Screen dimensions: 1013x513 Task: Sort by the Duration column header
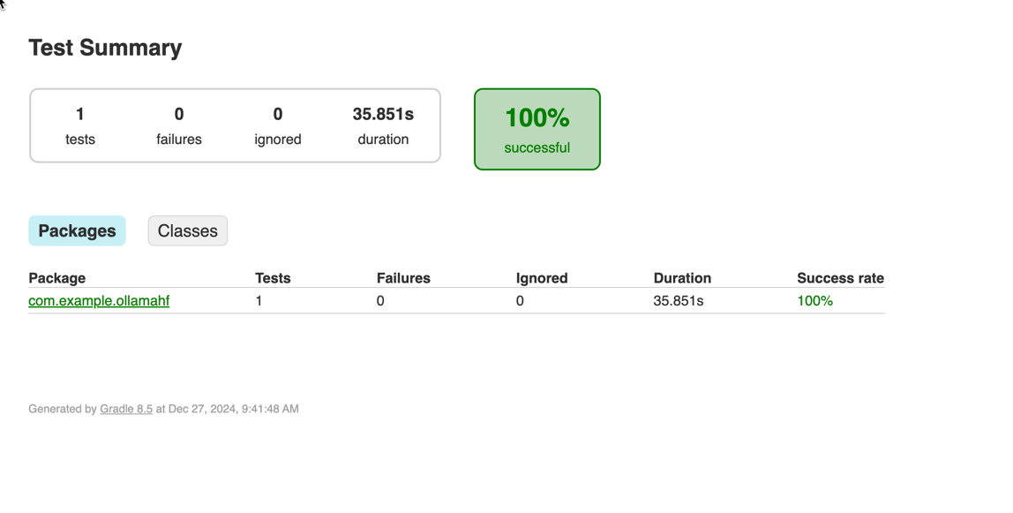682,277
